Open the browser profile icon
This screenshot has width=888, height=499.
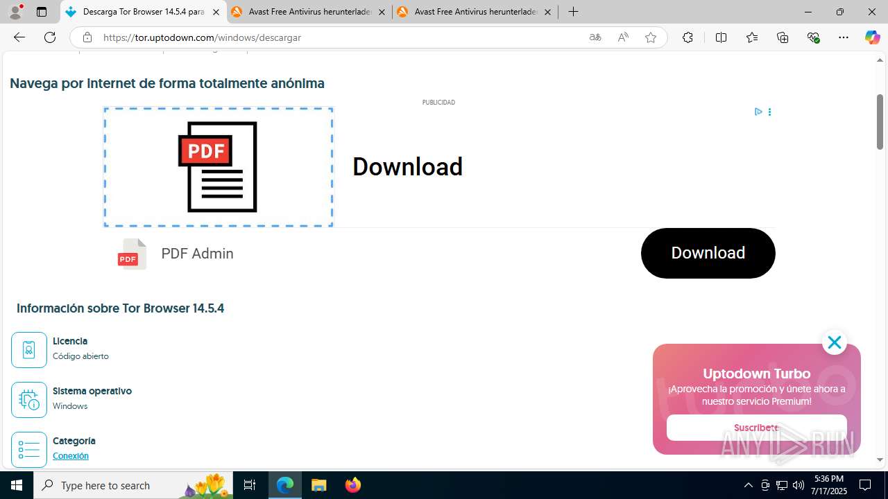pyautogui.click(x=15, y=12)
